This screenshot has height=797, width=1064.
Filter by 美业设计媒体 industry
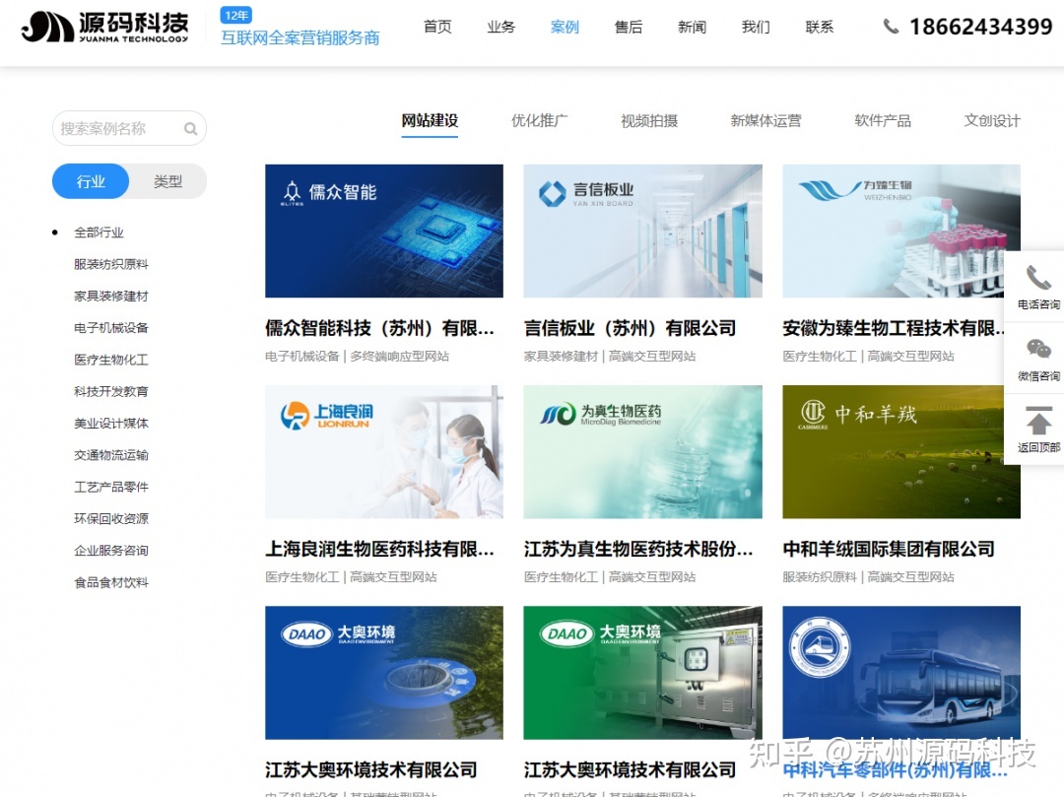[111, 424]
